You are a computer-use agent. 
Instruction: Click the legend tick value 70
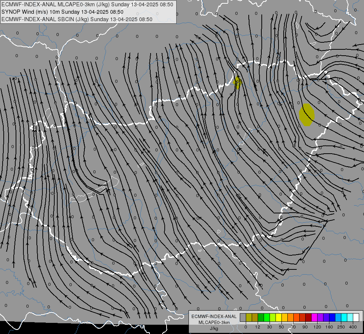(x=293, y=327)
